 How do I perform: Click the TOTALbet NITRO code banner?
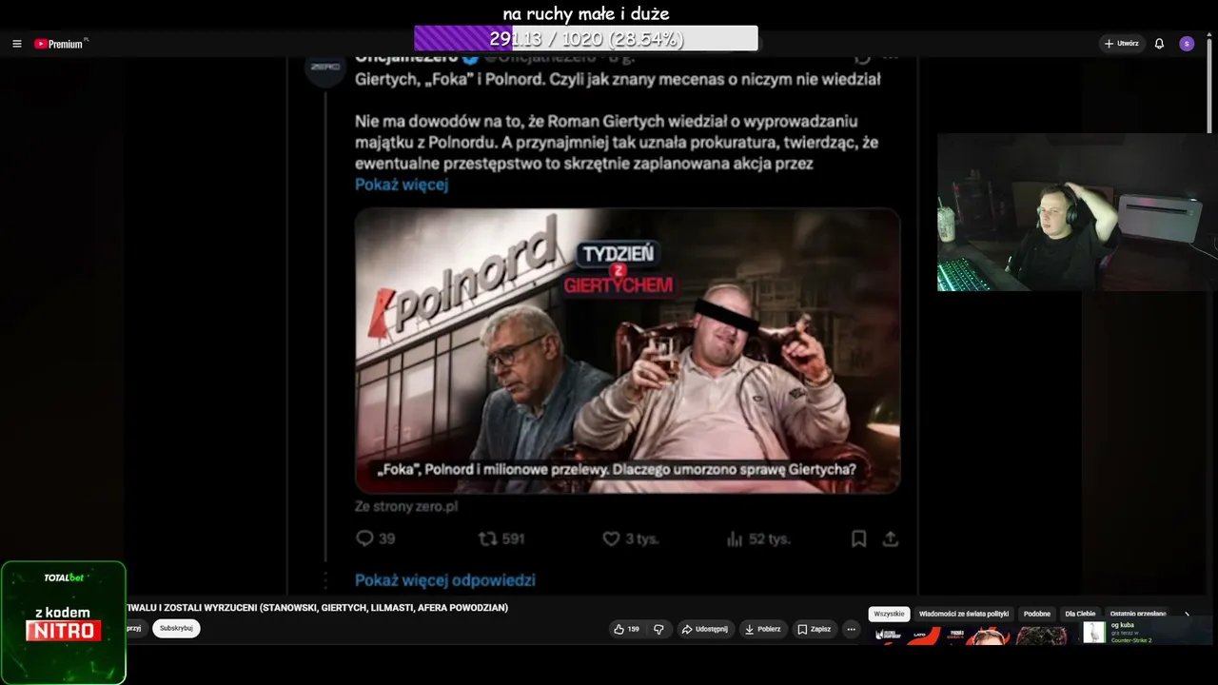coord(64,622)
